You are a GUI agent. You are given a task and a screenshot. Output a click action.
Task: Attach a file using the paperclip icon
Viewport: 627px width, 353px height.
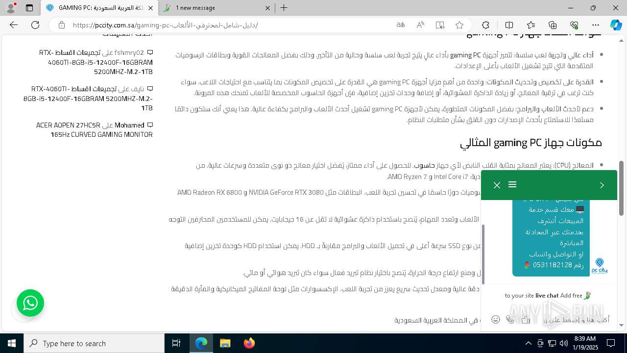pos(510,320)
